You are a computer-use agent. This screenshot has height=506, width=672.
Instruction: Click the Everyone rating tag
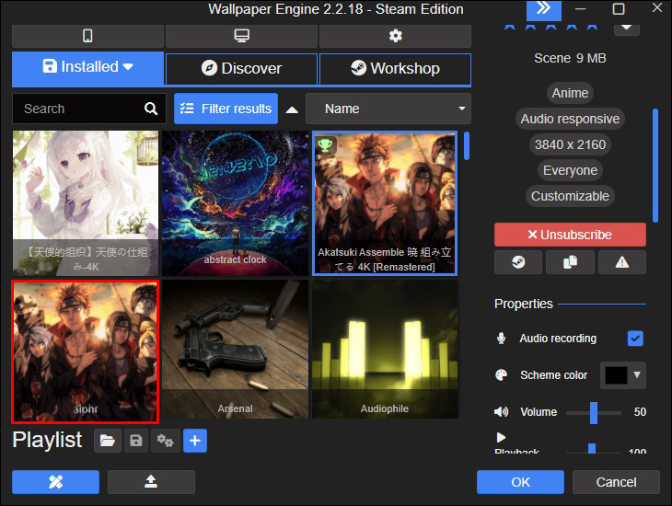pos(570,170)
